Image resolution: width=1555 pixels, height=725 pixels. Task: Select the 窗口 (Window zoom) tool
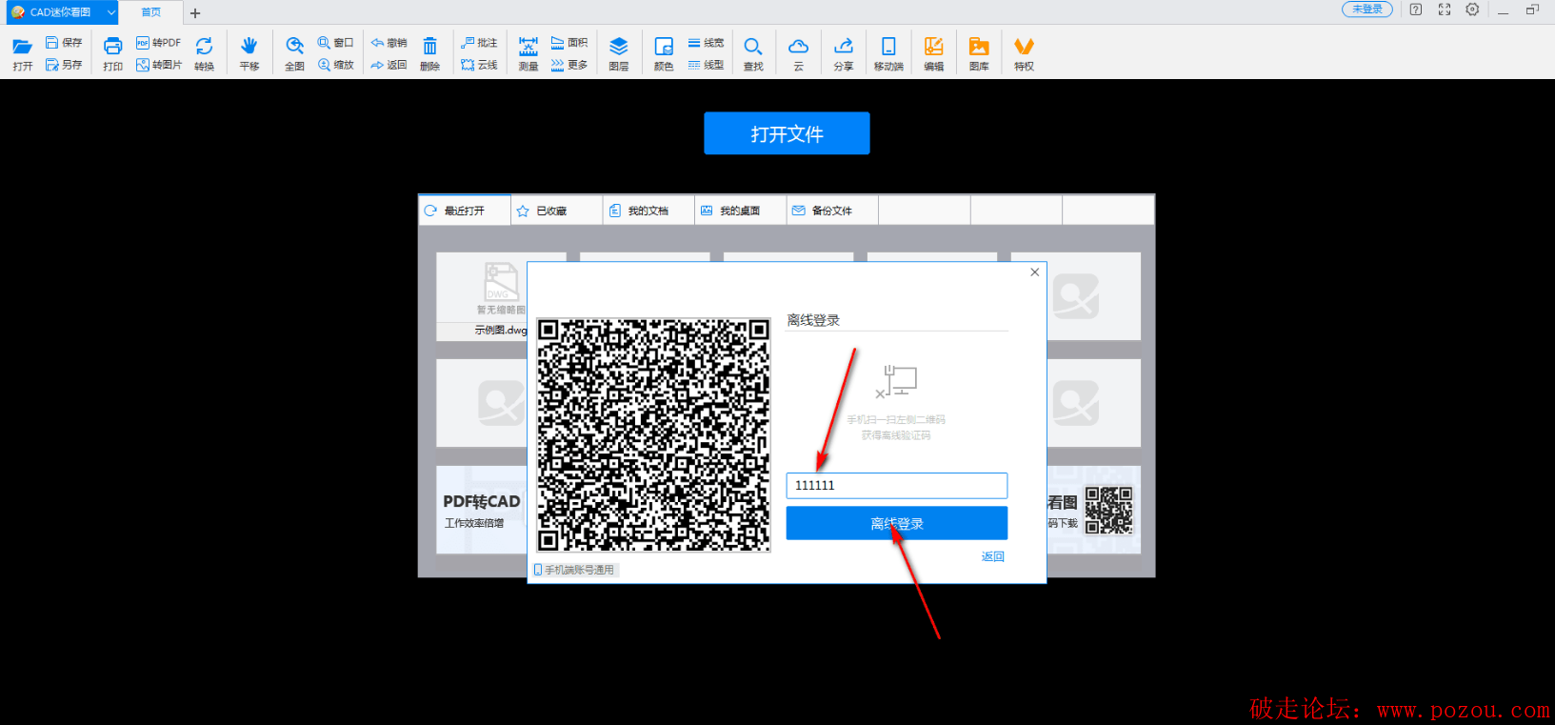tap(335, 43)
